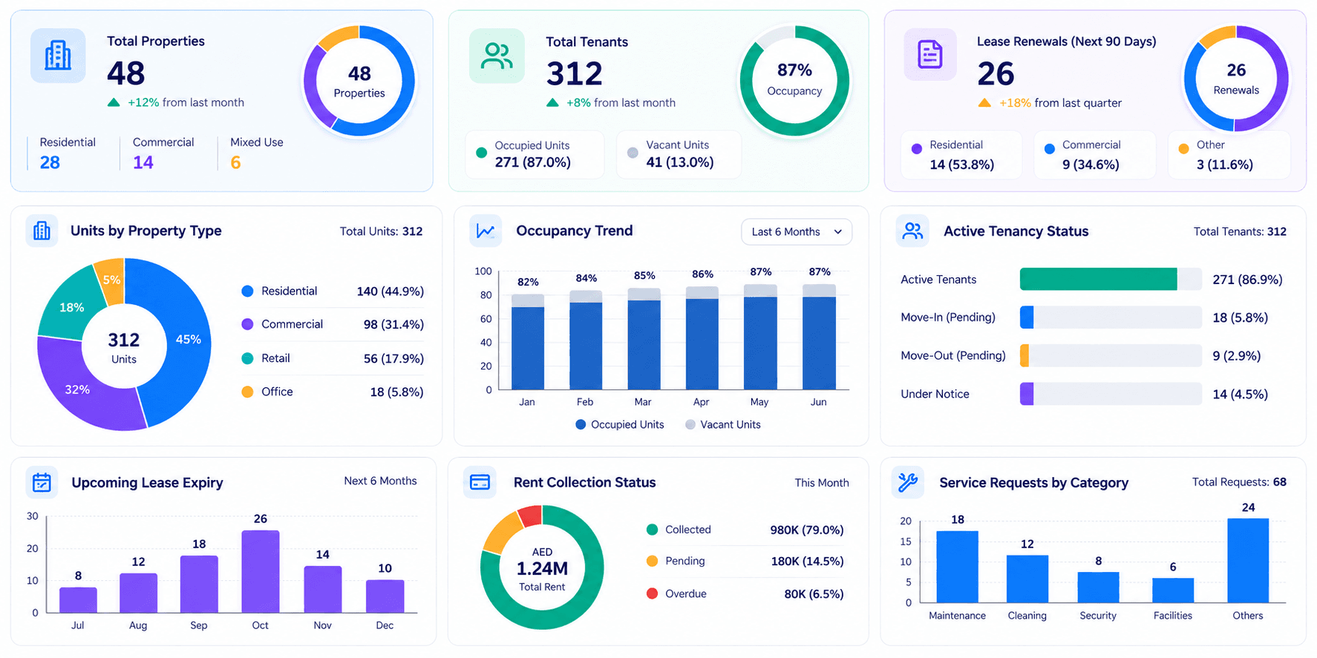Select the Residential 14 (53.8%) renewals card
The image size is (1317, 658).
pos(961,155)
